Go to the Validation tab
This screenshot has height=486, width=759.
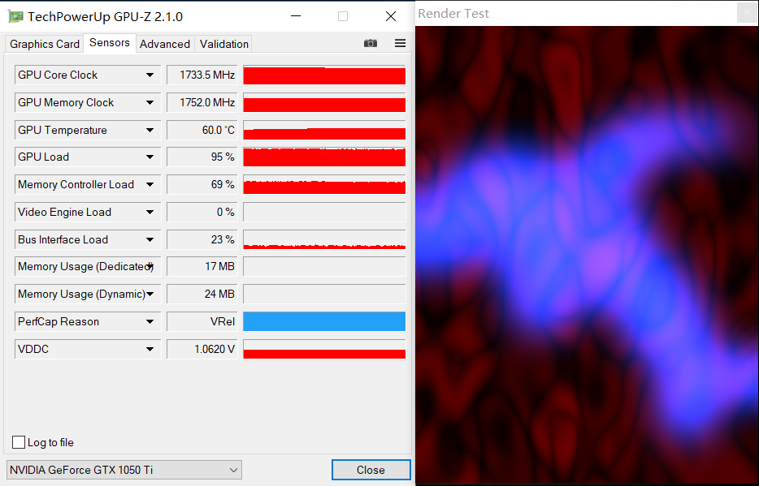point(224,44)
